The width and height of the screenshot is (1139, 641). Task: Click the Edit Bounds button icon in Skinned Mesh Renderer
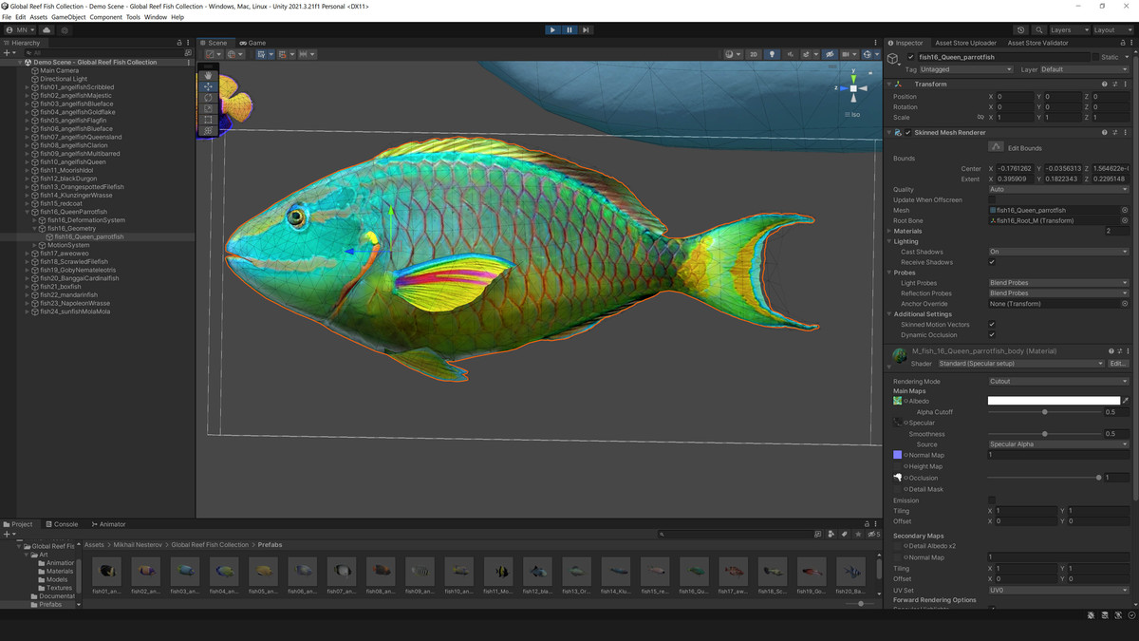coord(998,145)
